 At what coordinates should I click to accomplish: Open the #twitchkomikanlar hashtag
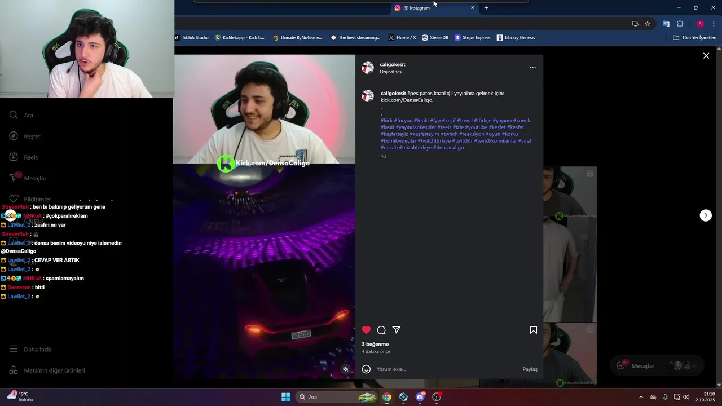(495, 140)
